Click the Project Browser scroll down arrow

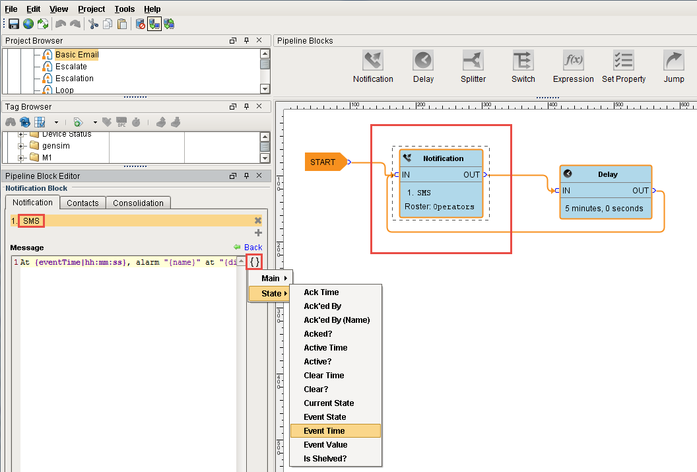point(265,89)
